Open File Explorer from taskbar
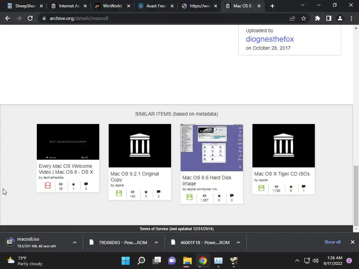This screenshot has height=269, width=359. (187, 261)
